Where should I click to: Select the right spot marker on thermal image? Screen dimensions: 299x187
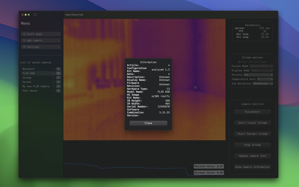click(x=195, y=88)
